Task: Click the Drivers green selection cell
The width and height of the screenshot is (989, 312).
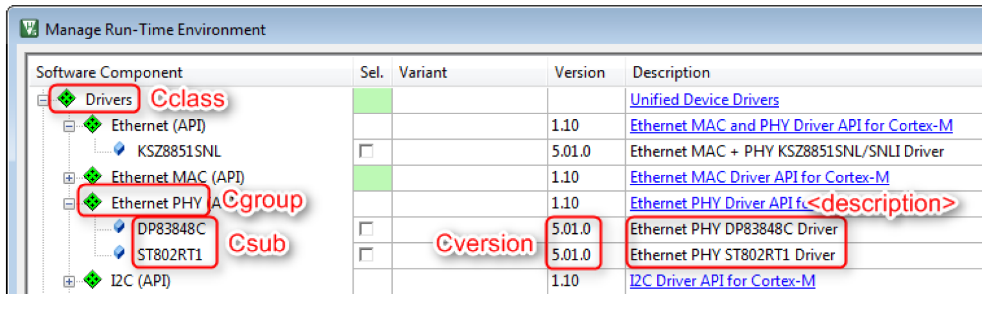Action: [372, 101]
